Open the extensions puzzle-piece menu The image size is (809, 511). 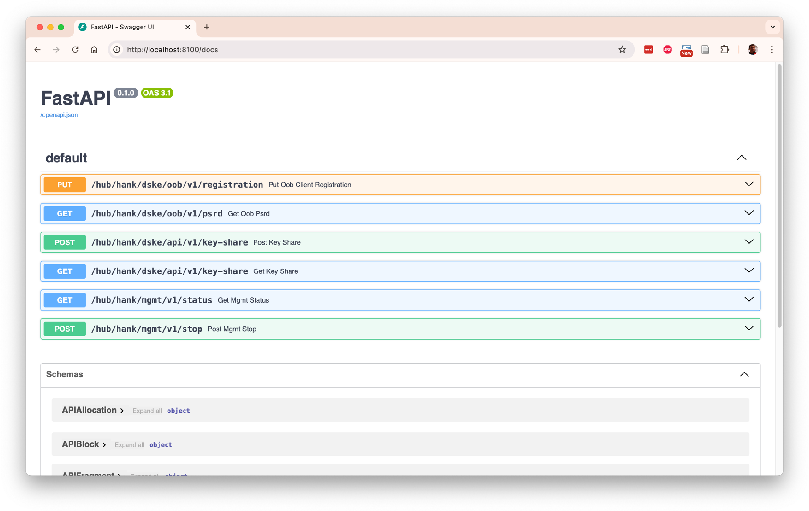pyautogui.click(x=724, y=49)
